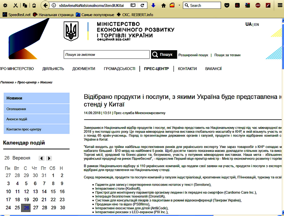The height and width of the screenshot is (216, 284).
Task: Click the scissors cut icon
Action: 16,5
